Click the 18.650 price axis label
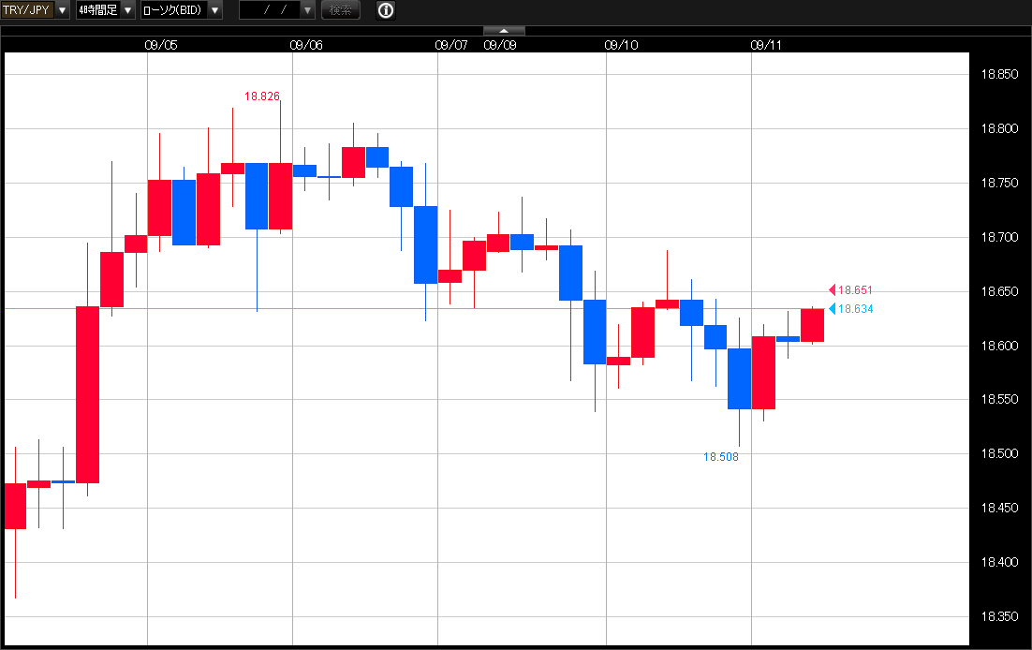The image size is (1032, 650). [x=1000, y=291]
